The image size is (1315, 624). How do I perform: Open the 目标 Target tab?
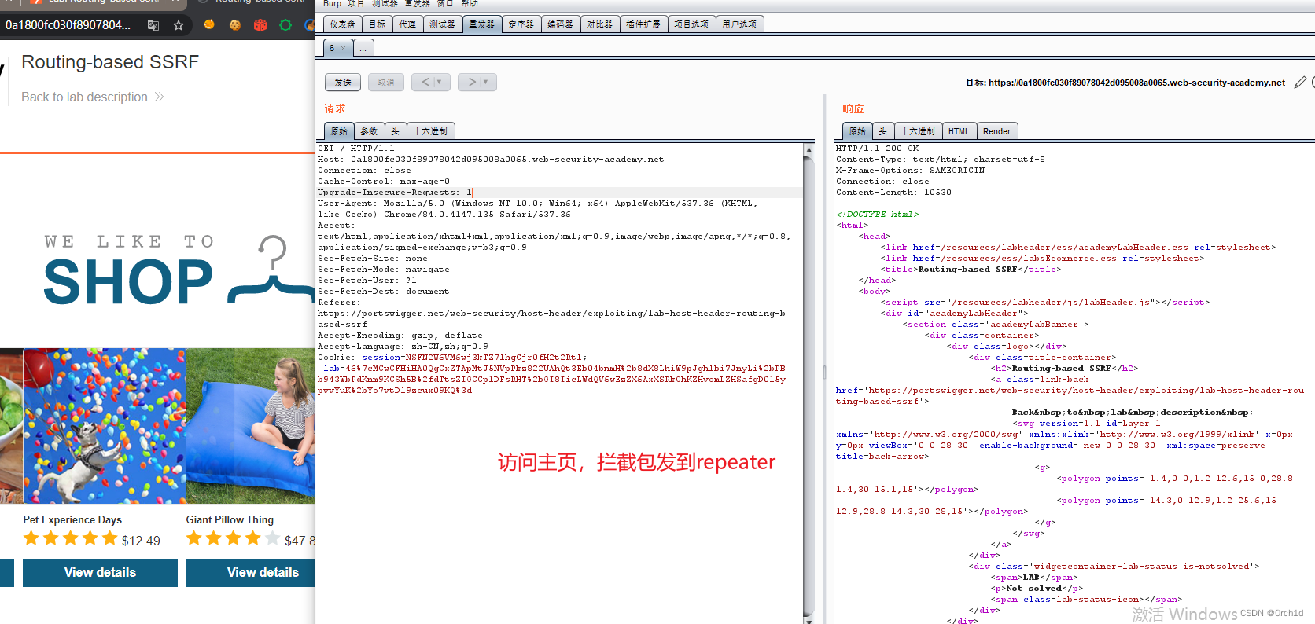point(377,24)
